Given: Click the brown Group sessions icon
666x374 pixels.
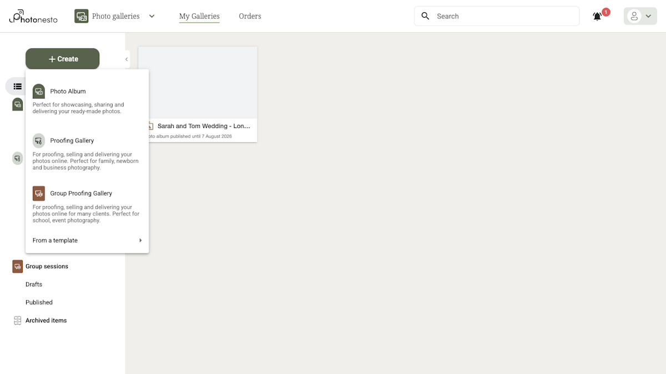Looking at the screenshot, I should click(18, 267).
